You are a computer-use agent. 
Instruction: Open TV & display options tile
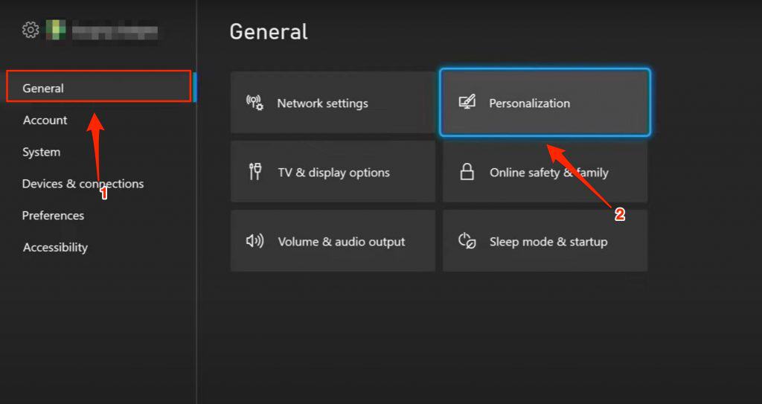(x=333, y=172)
